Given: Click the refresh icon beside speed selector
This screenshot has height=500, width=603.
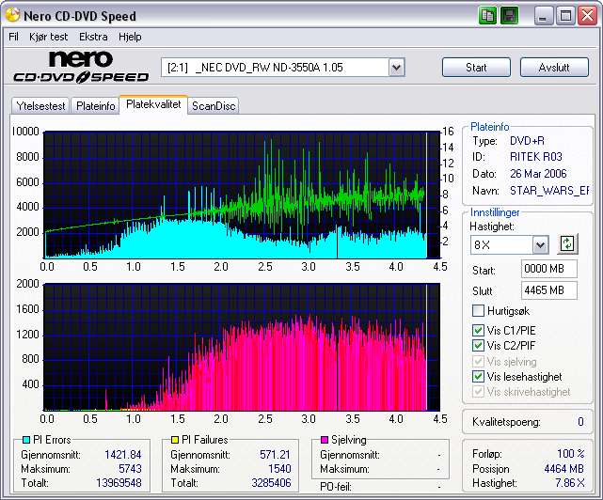Looking at the screenshot, I should click(x=566, y=244).
